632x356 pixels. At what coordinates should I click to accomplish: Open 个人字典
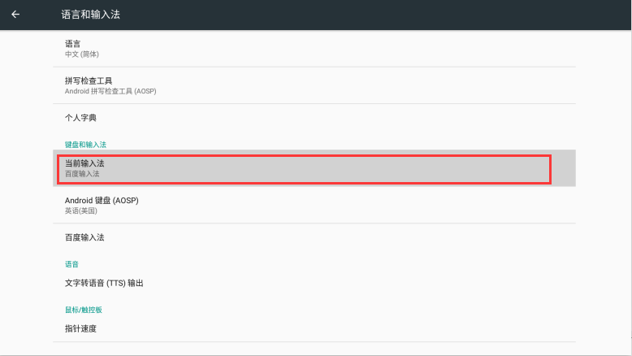point(80,118)
